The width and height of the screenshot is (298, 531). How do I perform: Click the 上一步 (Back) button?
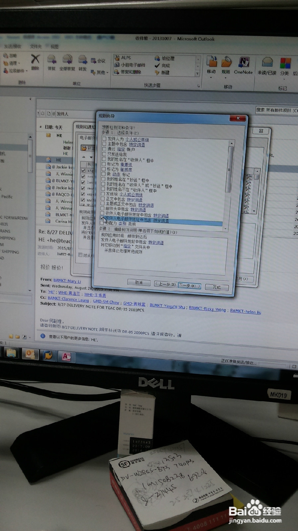[x=165, y=284]
